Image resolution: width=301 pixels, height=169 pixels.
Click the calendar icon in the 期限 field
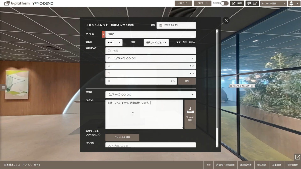pyautogui.click(x=161, y=25)
